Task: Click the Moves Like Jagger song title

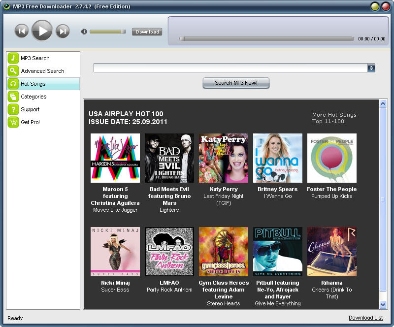Action: (x=115, y=210)
